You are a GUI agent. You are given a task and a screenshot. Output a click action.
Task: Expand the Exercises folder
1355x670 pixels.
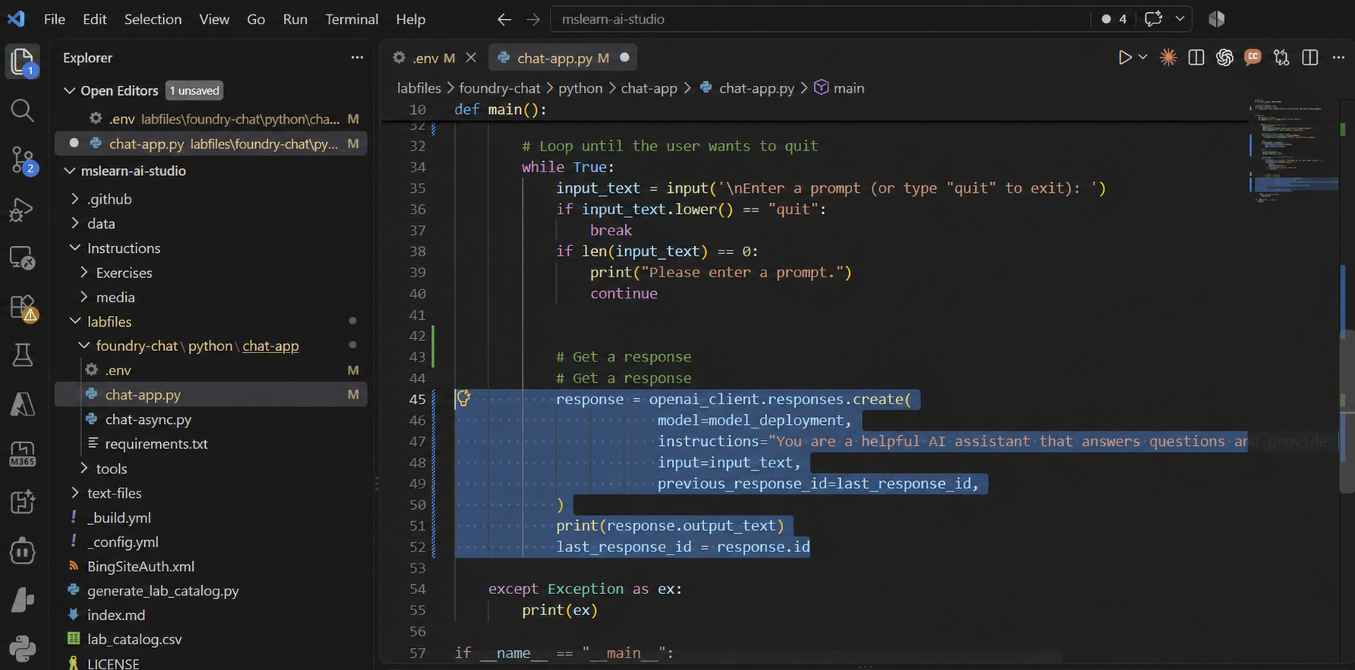tap(84, 273)
